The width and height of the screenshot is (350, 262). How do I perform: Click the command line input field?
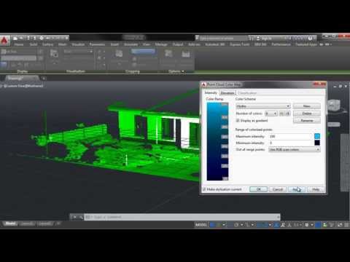[182, 217]
